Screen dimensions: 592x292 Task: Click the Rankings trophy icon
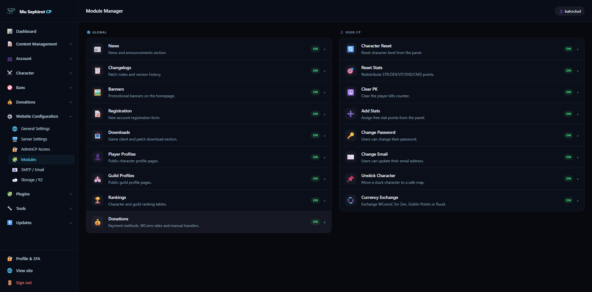(x=98, y=200)
